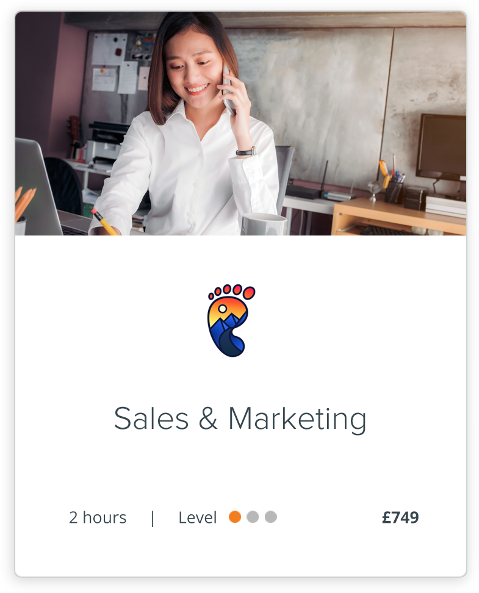
Task: Click the red toes of footprint logo
Action: click(x=231, y=292)
